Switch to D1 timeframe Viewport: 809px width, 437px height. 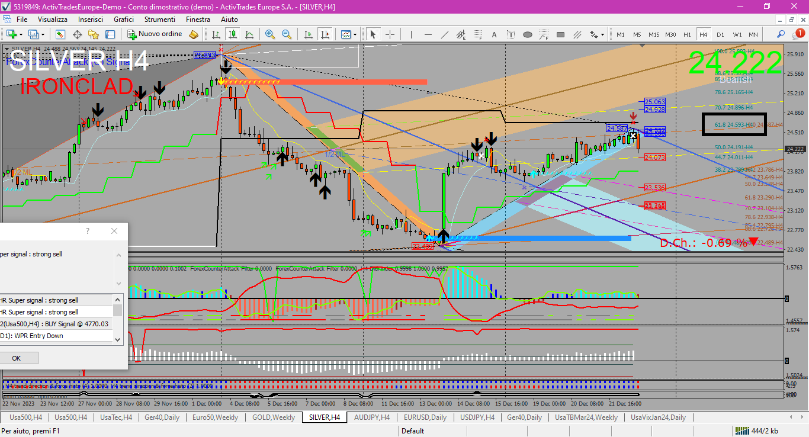pos(720,34)
